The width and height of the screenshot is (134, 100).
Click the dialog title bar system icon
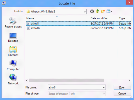click(x=4, y=3)
